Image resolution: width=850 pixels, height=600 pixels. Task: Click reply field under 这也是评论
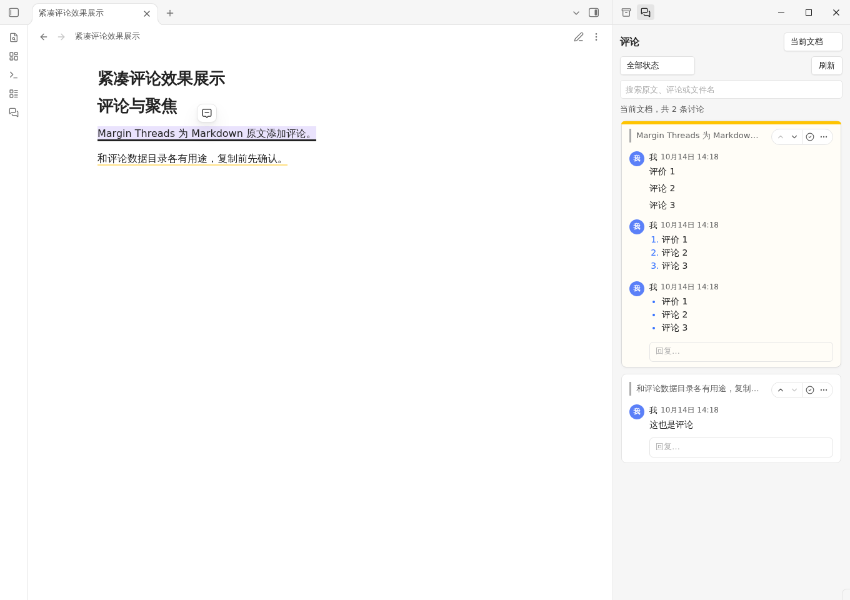(x=741, y=447)
